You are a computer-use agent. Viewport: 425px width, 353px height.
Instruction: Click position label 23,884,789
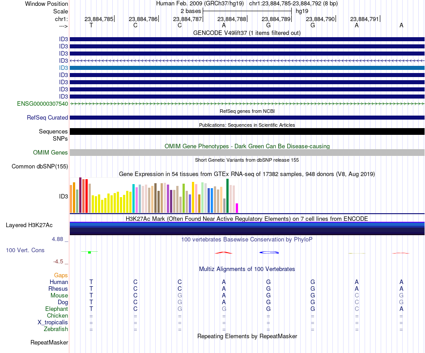click(276, 19)
